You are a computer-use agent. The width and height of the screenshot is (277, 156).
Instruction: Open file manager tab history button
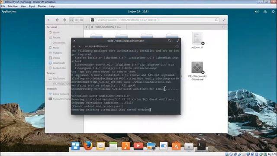(x=224, y=27)
